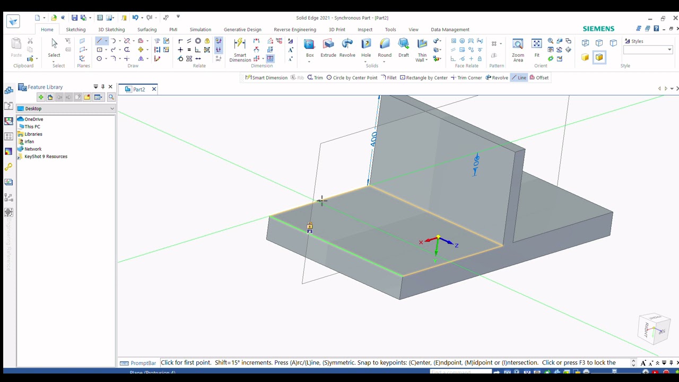Toggle maintain alignment dimension button

(x=270, y=58)
